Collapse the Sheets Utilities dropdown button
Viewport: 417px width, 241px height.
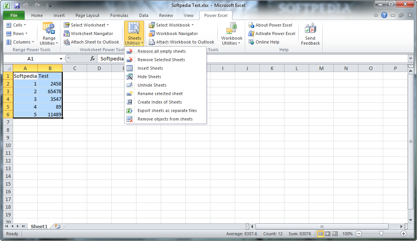click(134, 33)
